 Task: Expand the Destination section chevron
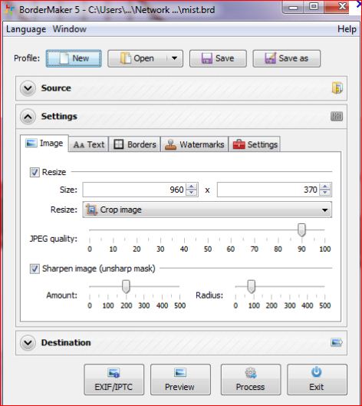(28, 343)
